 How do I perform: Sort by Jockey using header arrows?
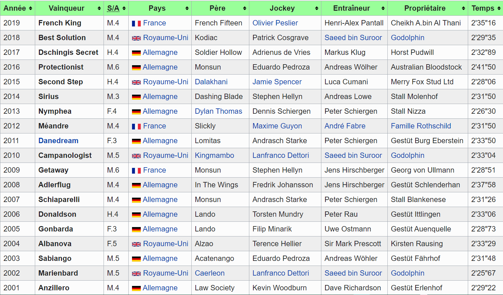point(317,8)
